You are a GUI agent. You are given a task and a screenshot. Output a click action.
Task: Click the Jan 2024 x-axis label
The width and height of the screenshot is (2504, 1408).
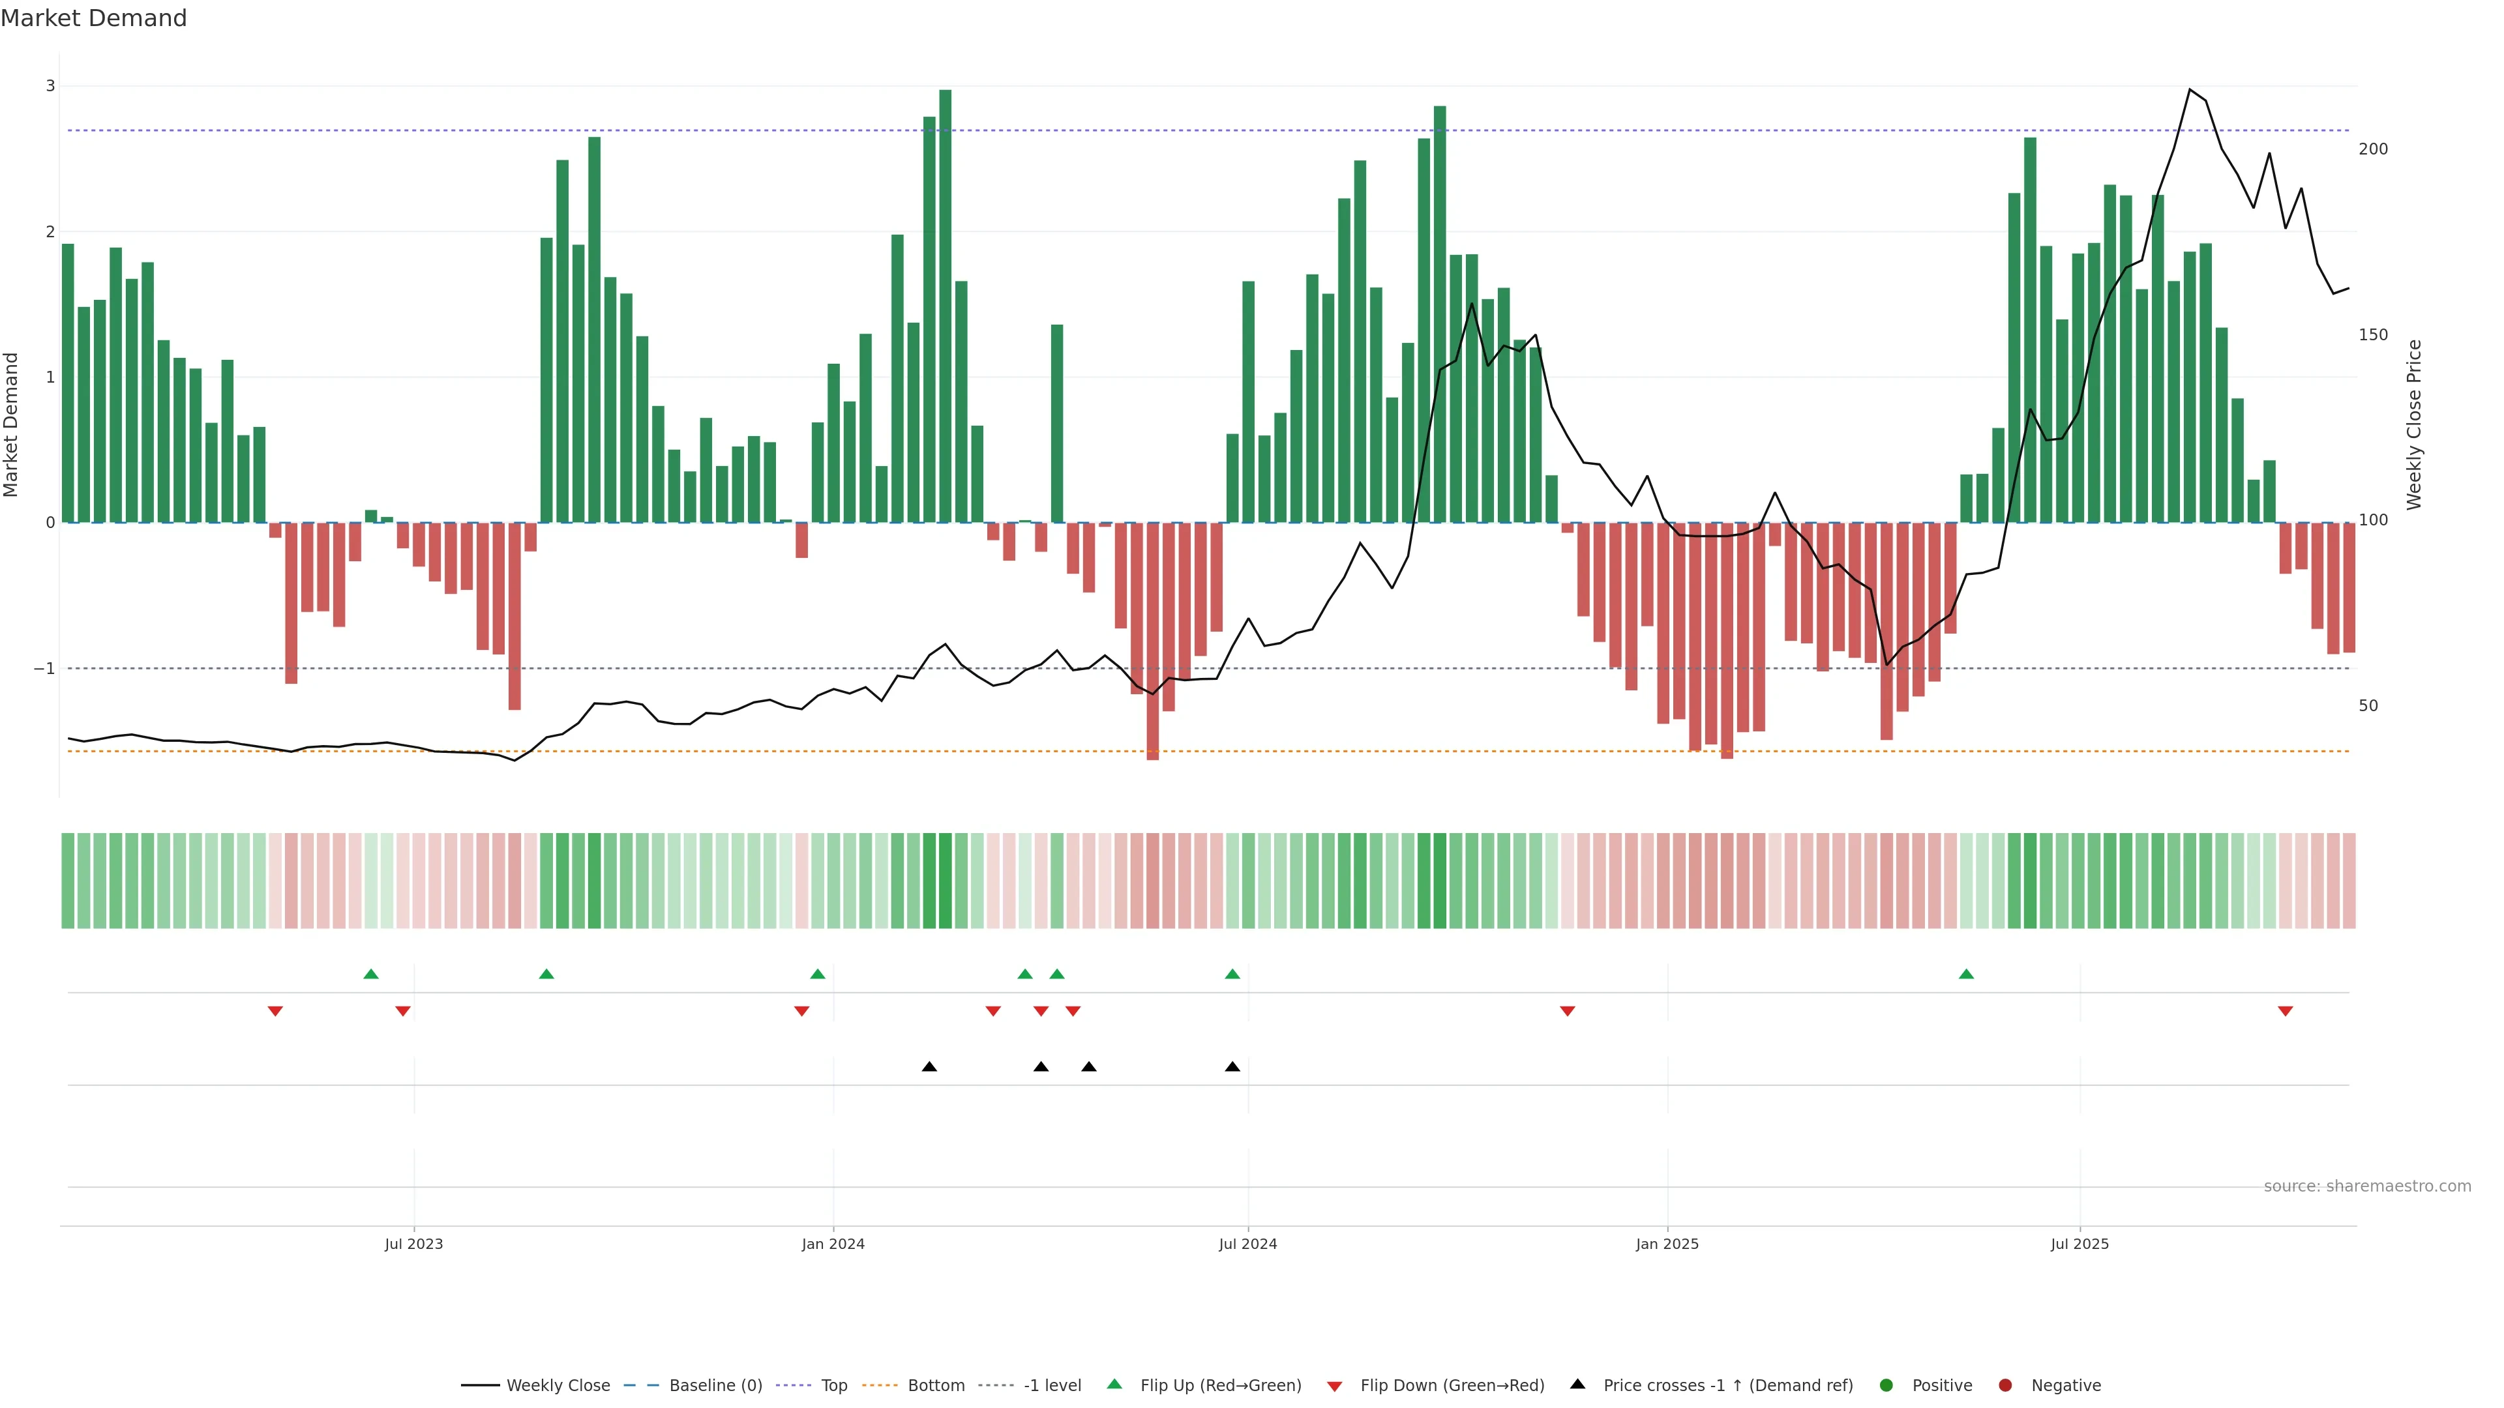click(833, 1244)
